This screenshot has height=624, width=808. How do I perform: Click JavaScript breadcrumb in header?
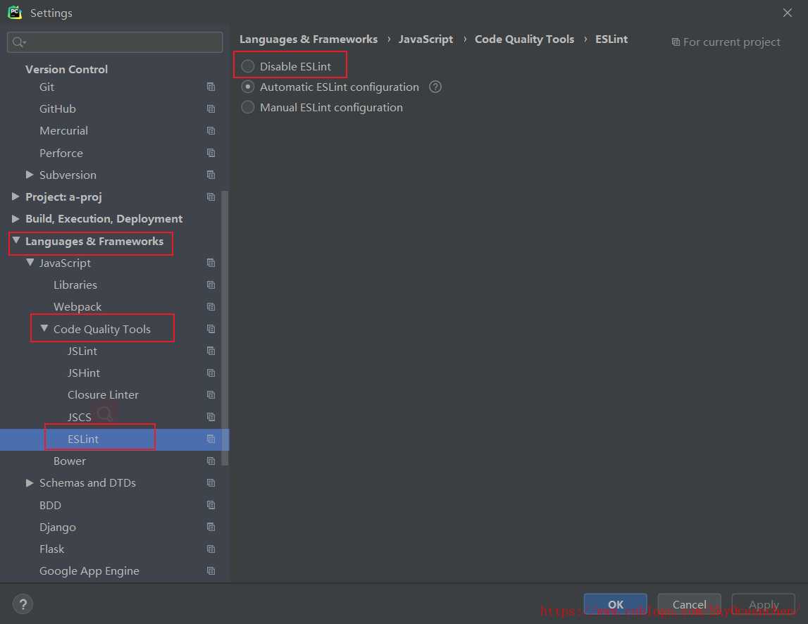click(x=425, y=39)
